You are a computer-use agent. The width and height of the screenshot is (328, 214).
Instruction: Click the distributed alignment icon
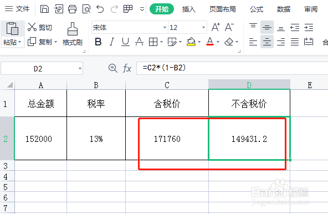(309, 42)
